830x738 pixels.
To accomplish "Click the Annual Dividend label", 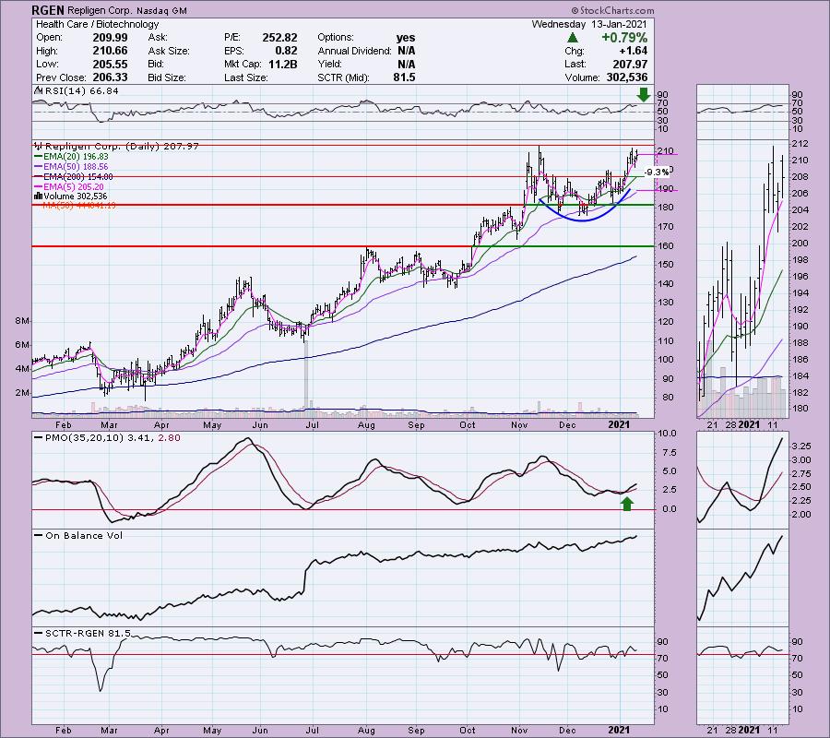I will coord(355,51).
